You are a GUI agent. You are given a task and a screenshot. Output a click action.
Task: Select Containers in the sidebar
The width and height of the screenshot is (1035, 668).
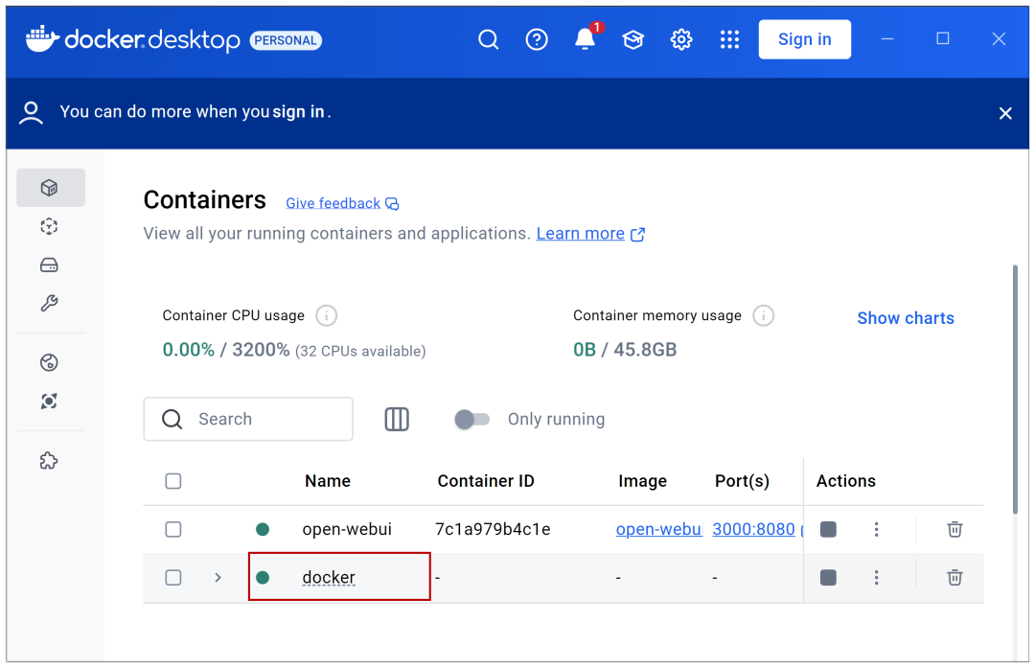point(50,188)
